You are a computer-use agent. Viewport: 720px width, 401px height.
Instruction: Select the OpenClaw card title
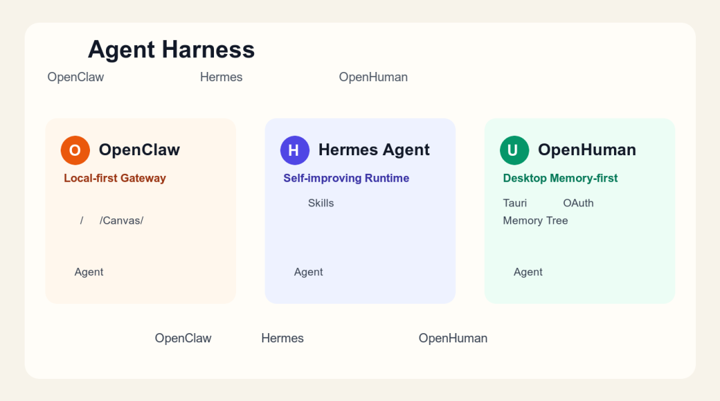tap(139, 150)
